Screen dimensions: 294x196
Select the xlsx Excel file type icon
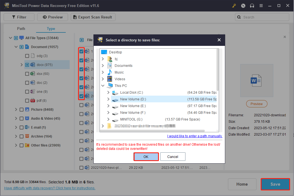(x=33, y=74)
